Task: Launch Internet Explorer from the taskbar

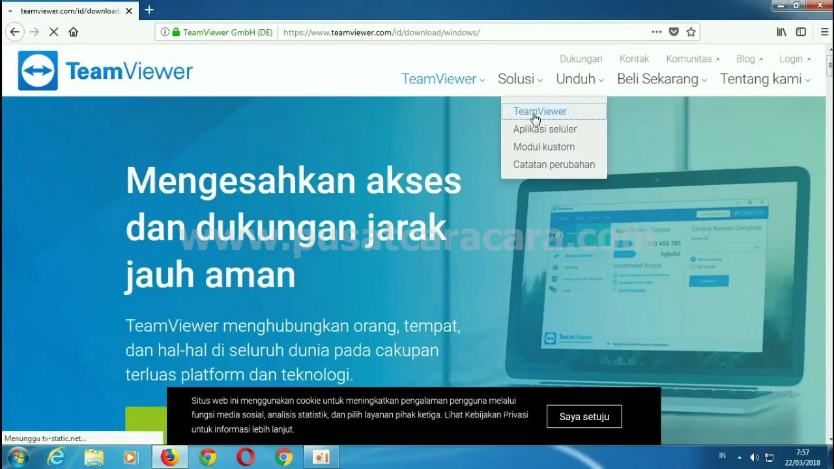Action: pyautogui.click(x=56, y=457)
